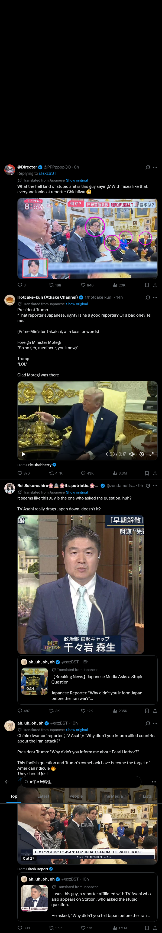Open video settings gear menu

[142, 454]
